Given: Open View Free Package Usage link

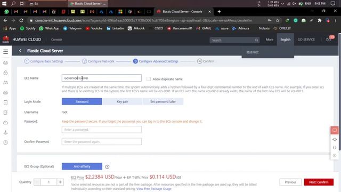Looking at the screenshot, I should (x=154, y=188).
